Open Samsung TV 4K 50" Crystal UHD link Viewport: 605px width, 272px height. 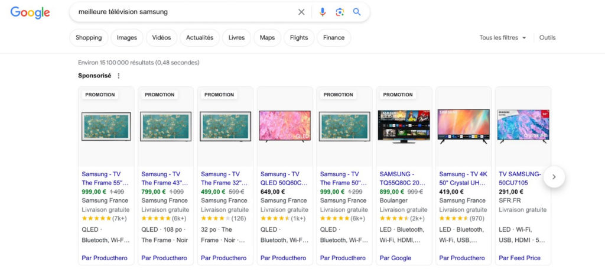click(463, 179)
